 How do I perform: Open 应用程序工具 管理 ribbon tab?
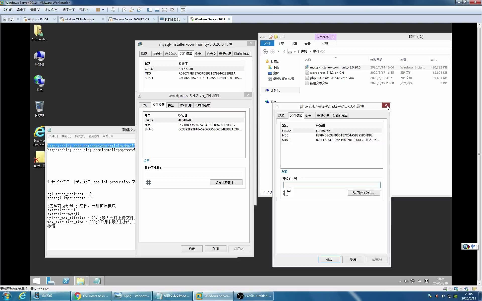pyautogui.click(x=325, y=44)
